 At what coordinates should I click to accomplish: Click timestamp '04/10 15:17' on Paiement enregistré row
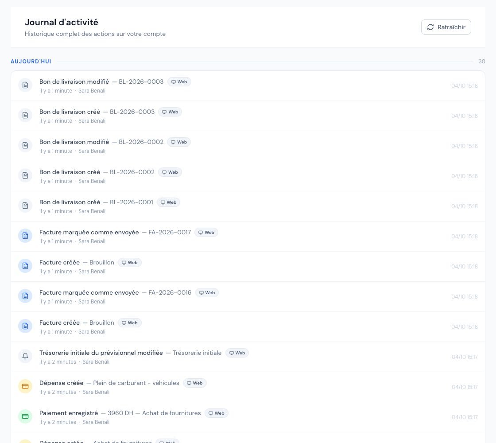pos(465,417)
